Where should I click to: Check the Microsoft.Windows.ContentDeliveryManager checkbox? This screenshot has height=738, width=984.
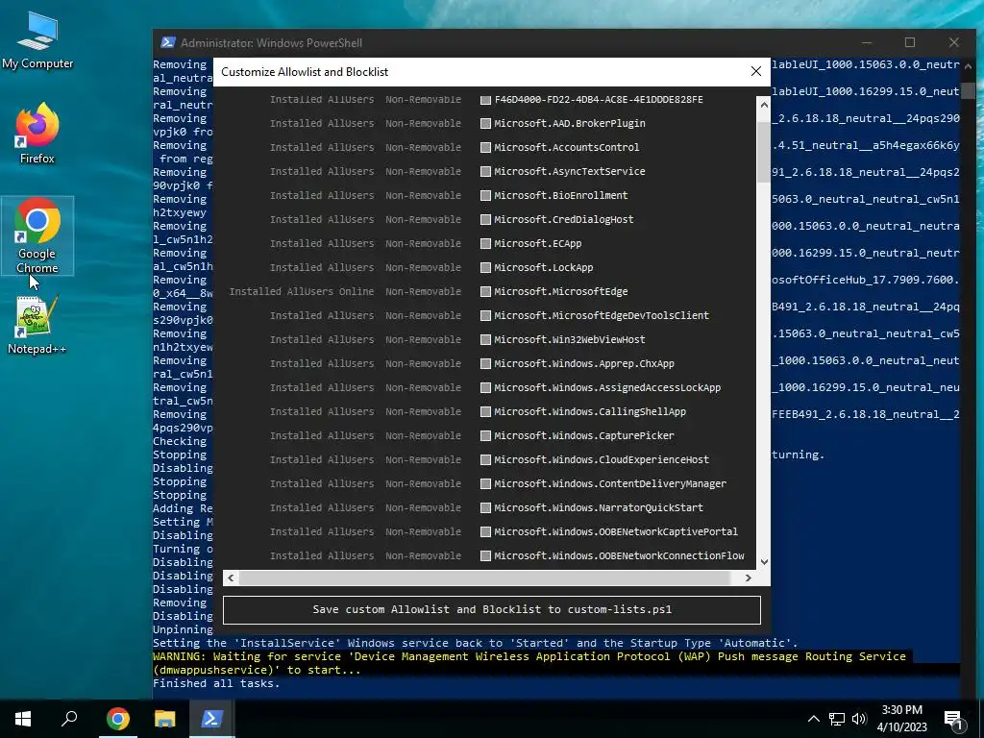click(x=485, y=484)
